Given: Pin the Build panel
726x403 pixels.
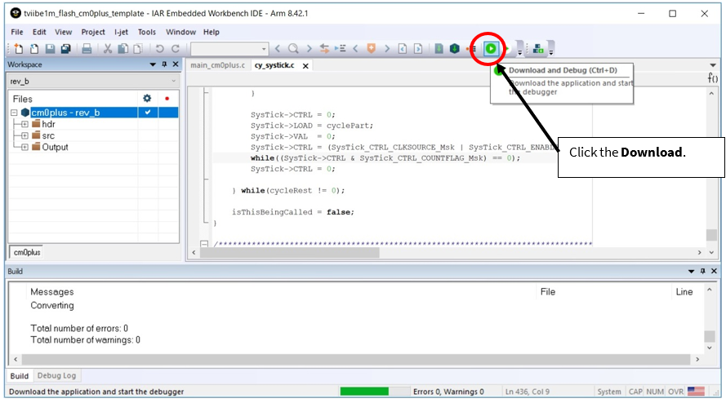Looking at the screenshot, I should 703,271.
